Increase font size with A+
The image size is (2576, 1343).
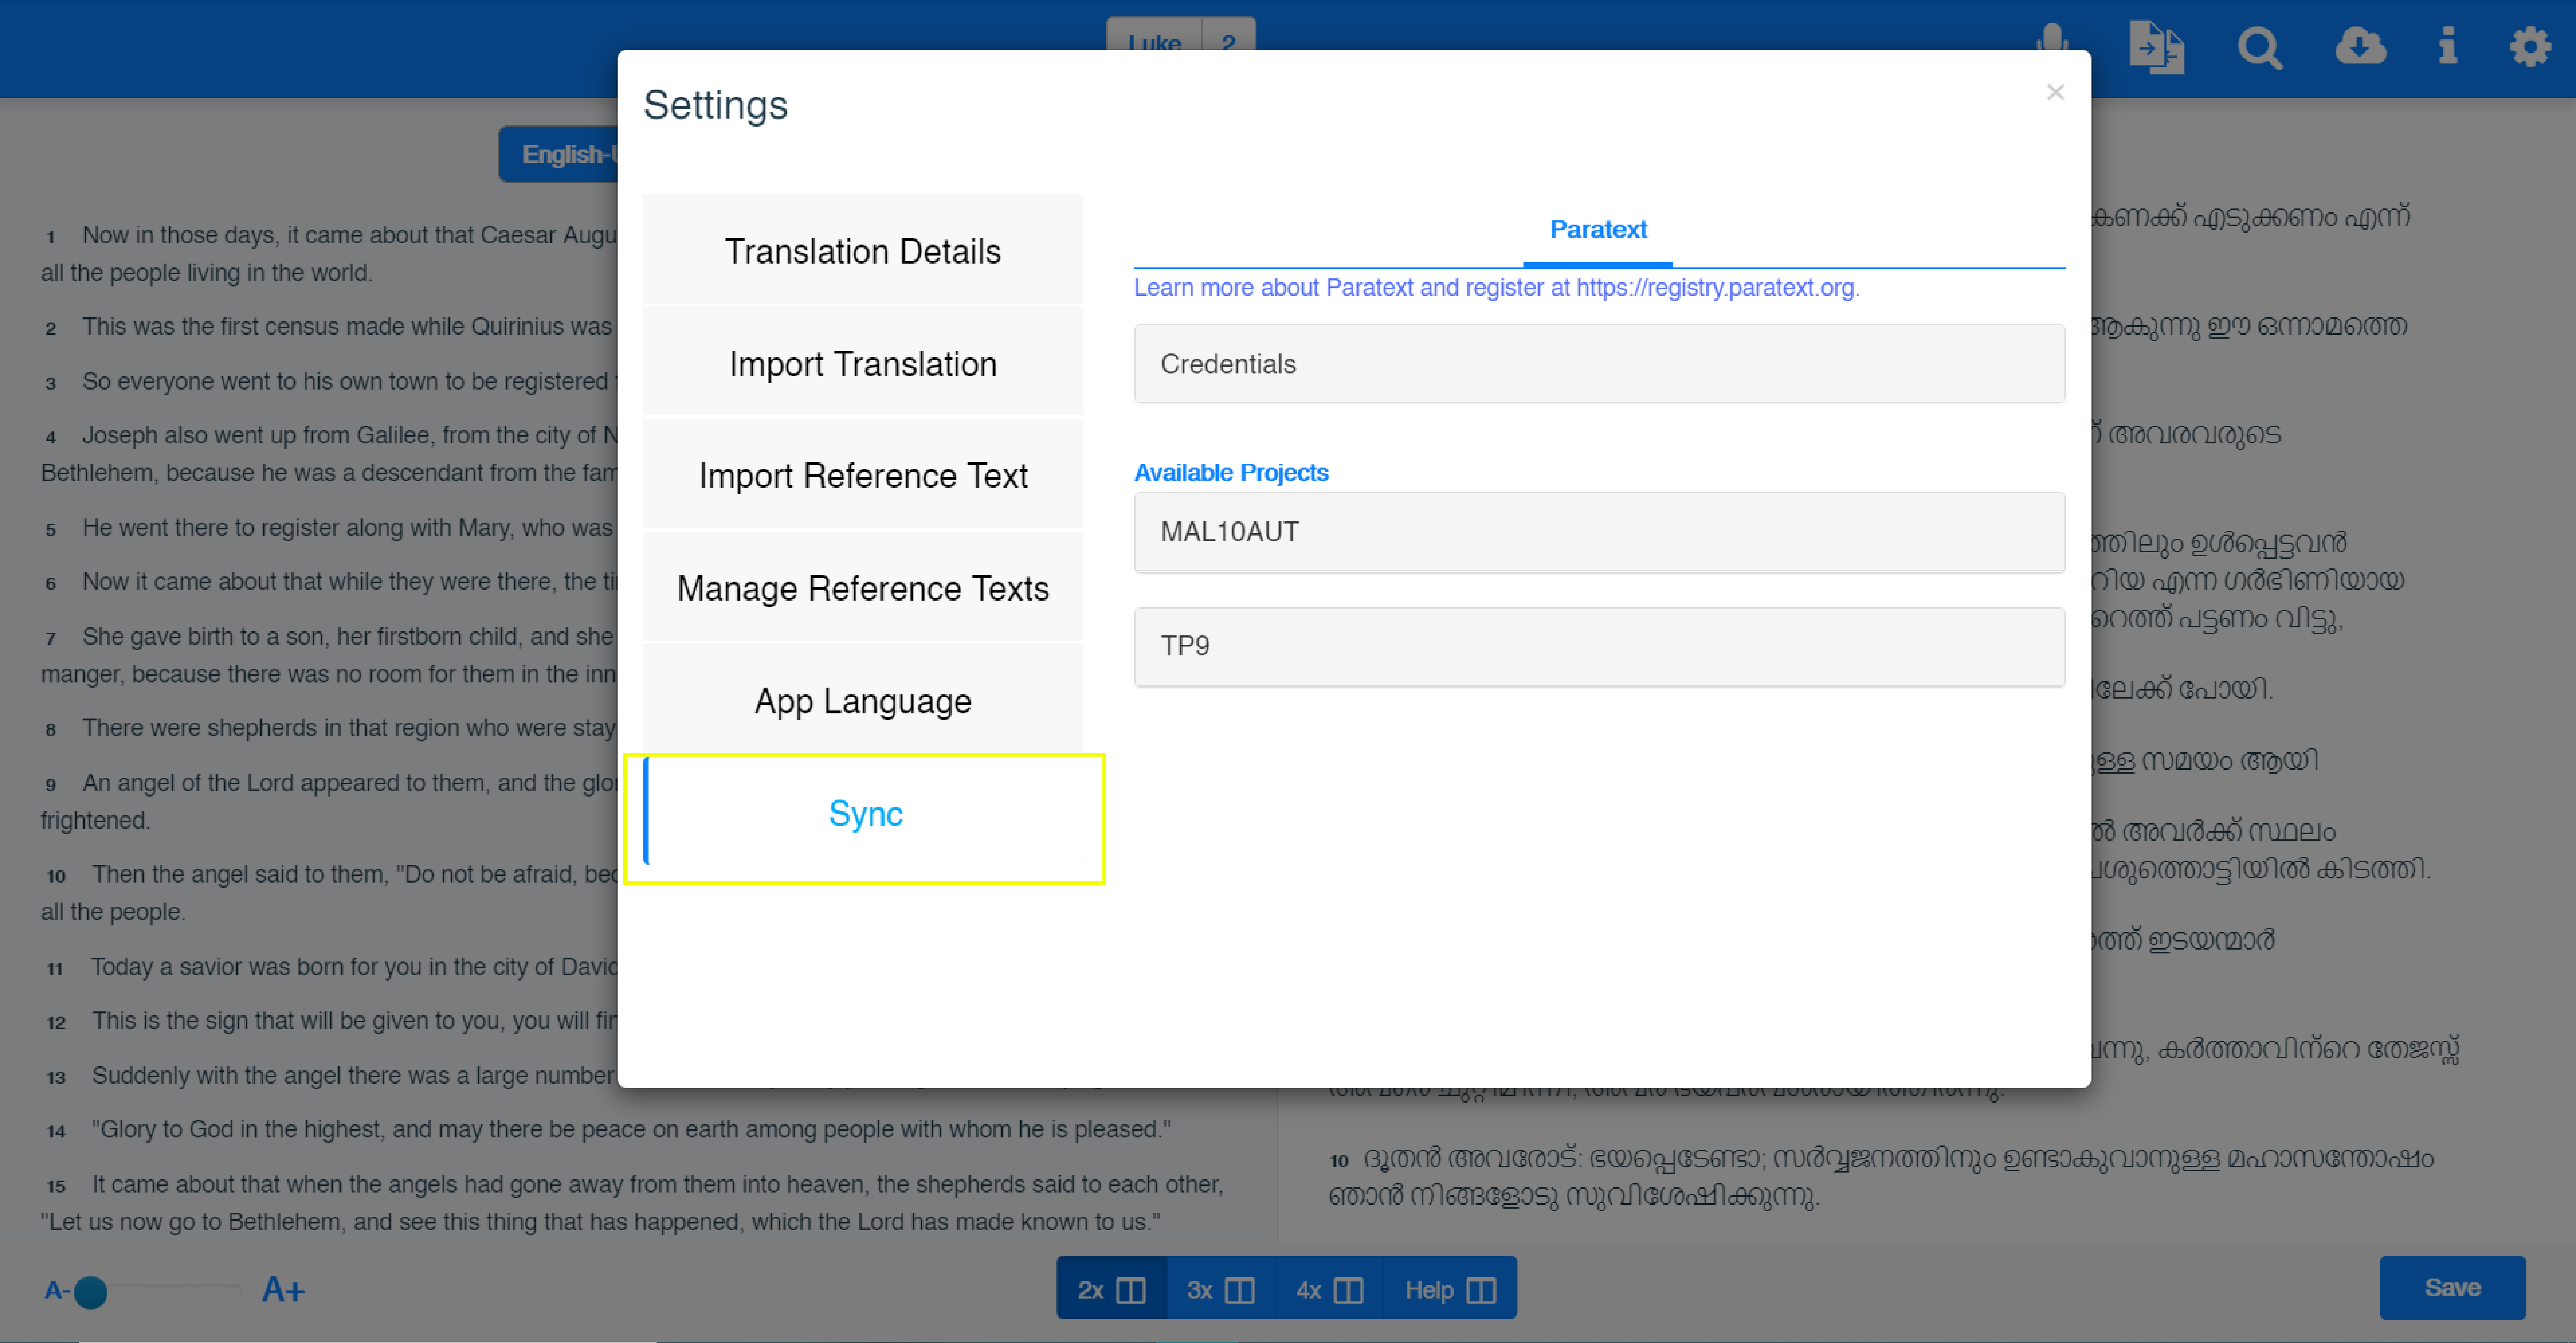(283, 1290)
